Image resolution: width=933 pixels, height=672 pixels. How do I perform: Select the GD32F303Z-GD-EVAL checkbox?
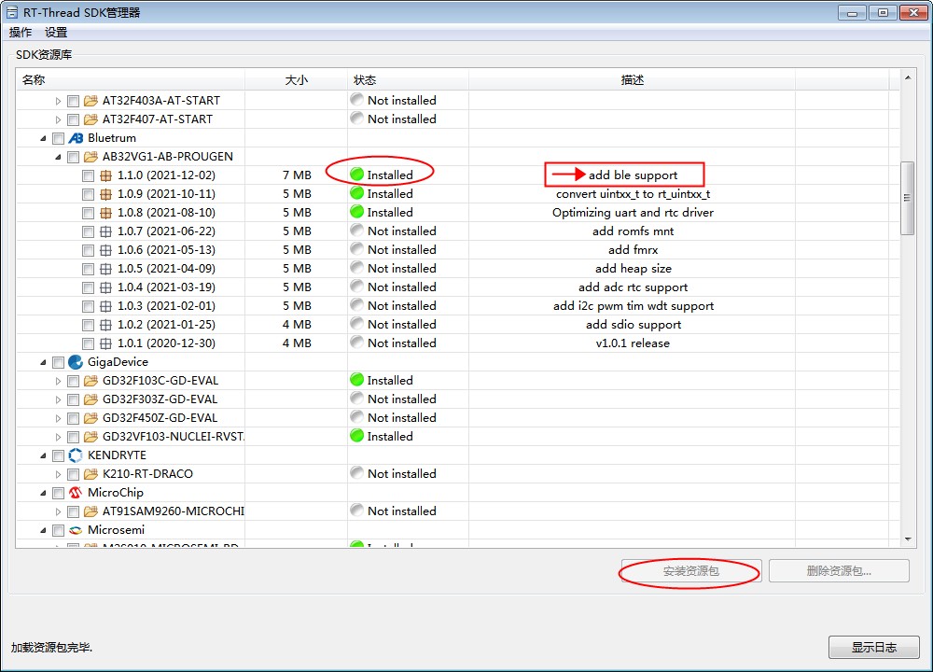coord(73,399)
